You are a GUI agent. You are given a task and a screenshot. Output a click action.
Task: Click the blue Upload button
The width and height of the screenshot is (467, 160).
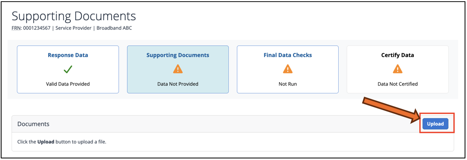click(x=435, y=124)
